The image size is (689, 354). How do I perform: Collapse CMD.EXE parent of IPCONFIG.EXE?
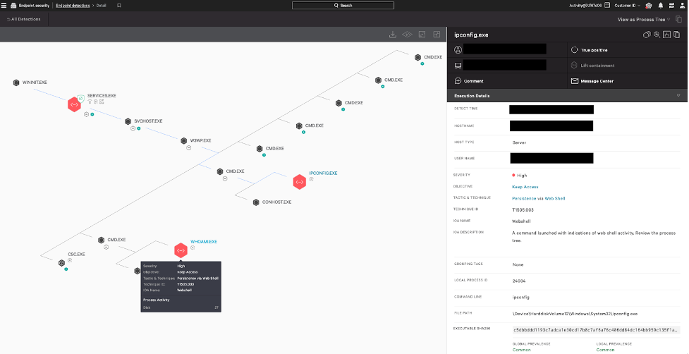pos(225,178)
